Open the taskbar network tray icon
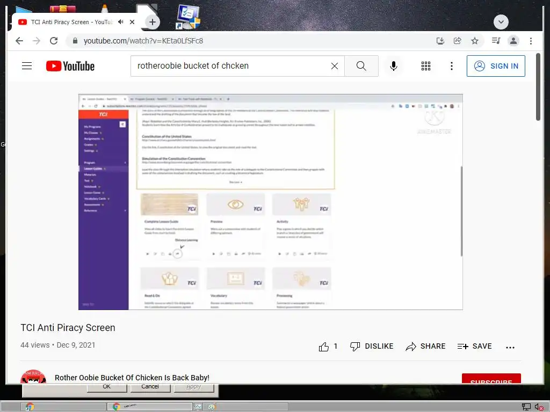550x412 pixels. [526, 407]
